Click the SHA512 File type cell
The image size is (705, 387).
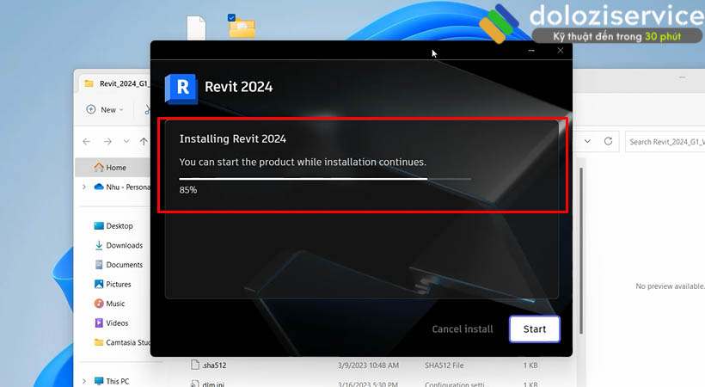tap(444, 365)
